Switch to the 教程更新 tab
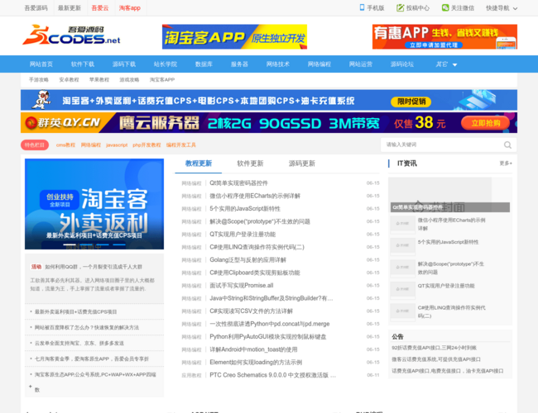The image size is (538, 413). point(199,164)
